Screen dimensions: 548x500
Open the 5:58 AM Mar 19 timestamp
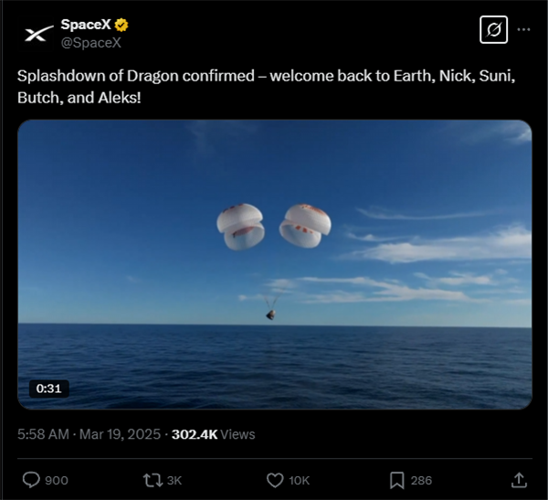tap(88, 434)
